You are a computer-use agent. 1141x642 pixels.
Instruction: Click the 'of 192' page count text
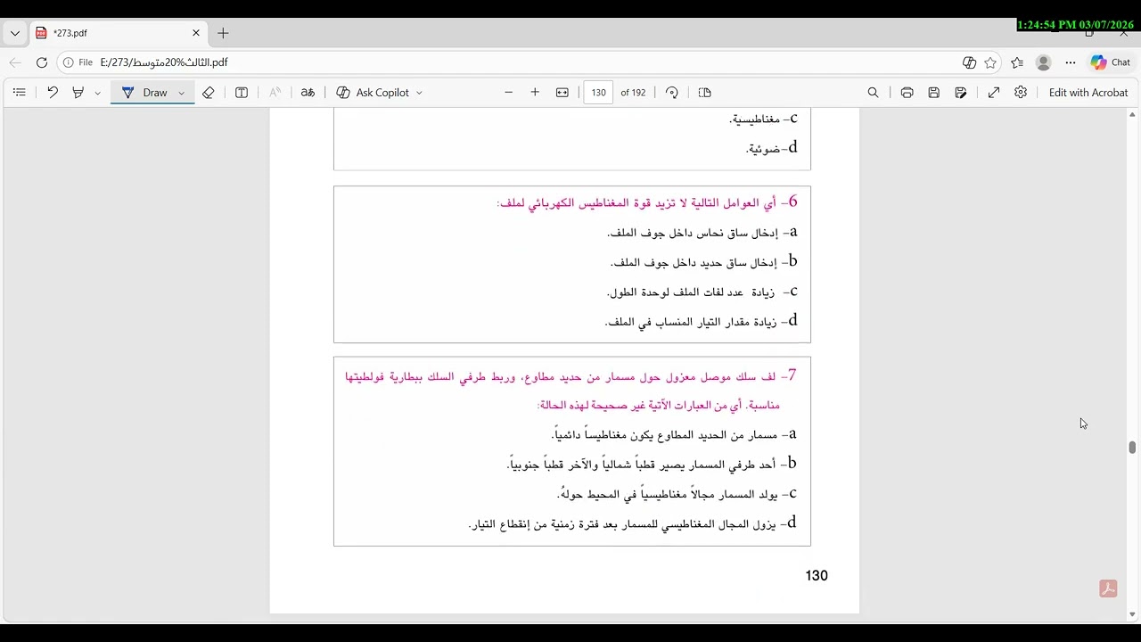point(633,93)
